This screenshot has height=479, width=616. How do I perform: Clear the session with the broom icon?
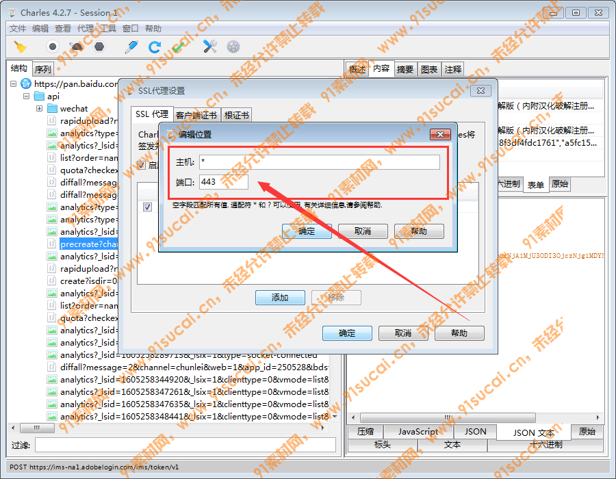click(20, 47)
